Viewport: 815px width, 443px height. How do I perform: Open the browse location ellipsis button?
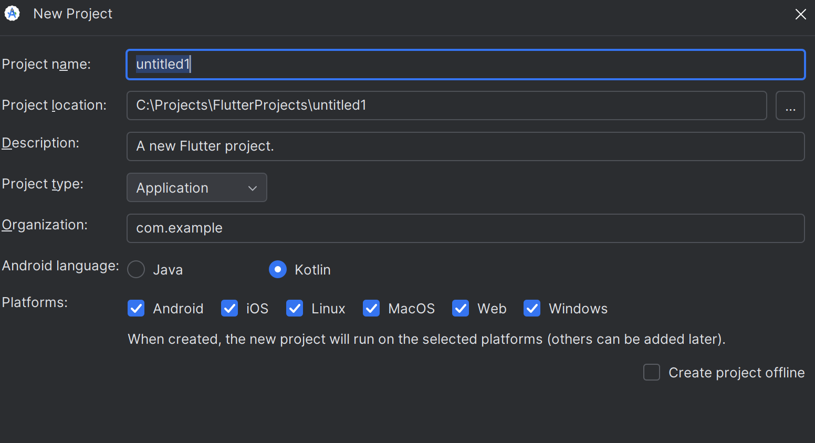(x=790, y=106)
